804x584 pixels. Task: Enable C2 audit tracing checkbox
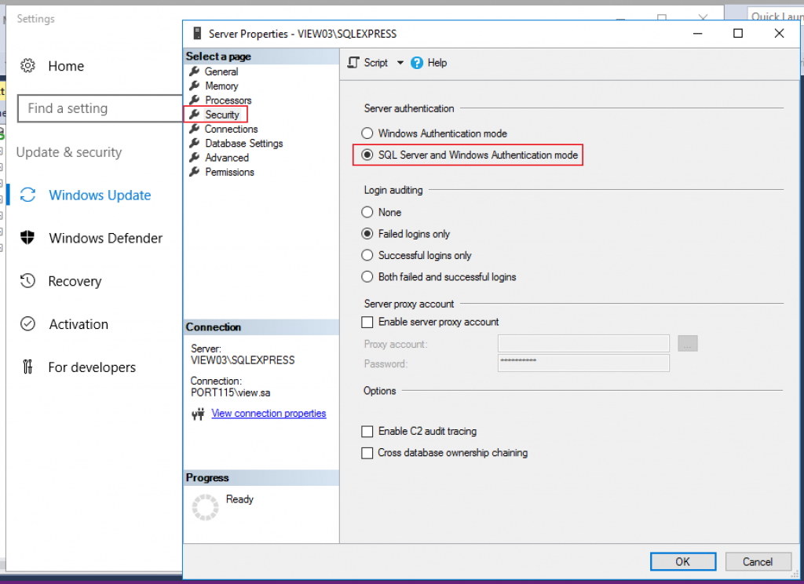[367, 432]
